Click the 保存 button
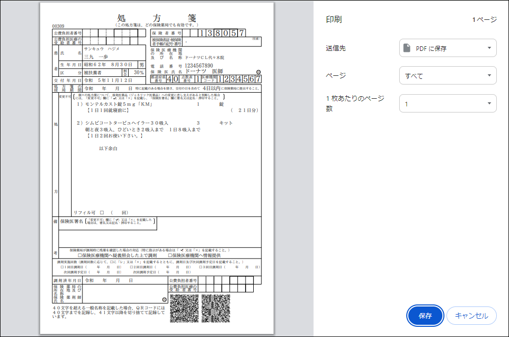Screen dimensions: 509x337 click(425, 316)
